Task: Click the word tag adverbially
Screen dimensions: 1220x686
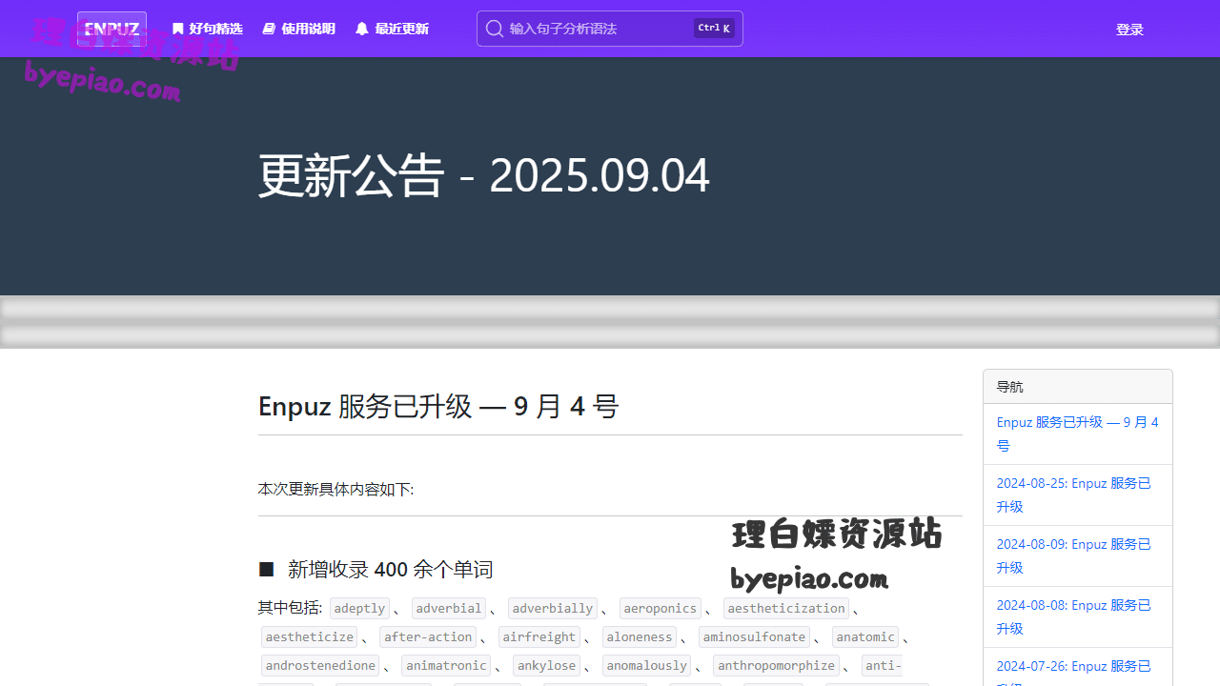Action: pos(553,609)
